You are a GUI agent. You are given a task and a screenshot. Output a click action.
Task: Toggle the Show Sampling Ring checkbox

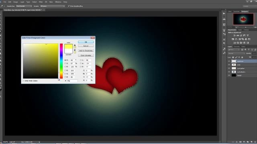click(69, 6)
